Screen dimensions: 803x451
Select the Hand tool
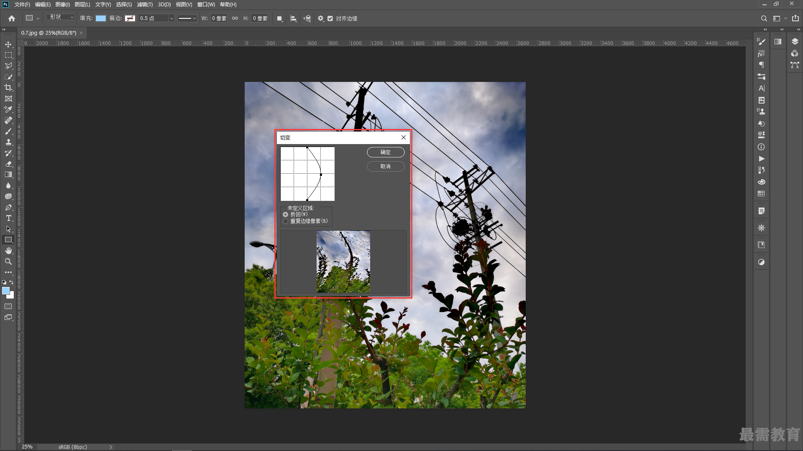[x=8, y=251]
